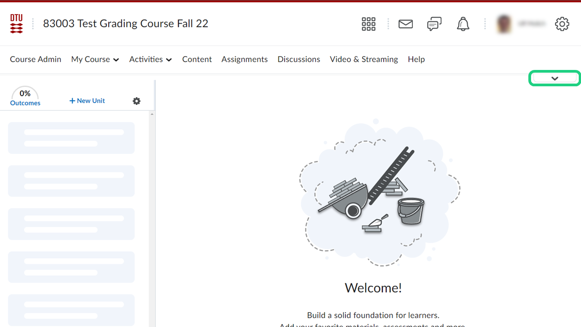Open Video & Streaming page
Image resolution: width=581 pixels, height=327 pixels.
(364, 59)
